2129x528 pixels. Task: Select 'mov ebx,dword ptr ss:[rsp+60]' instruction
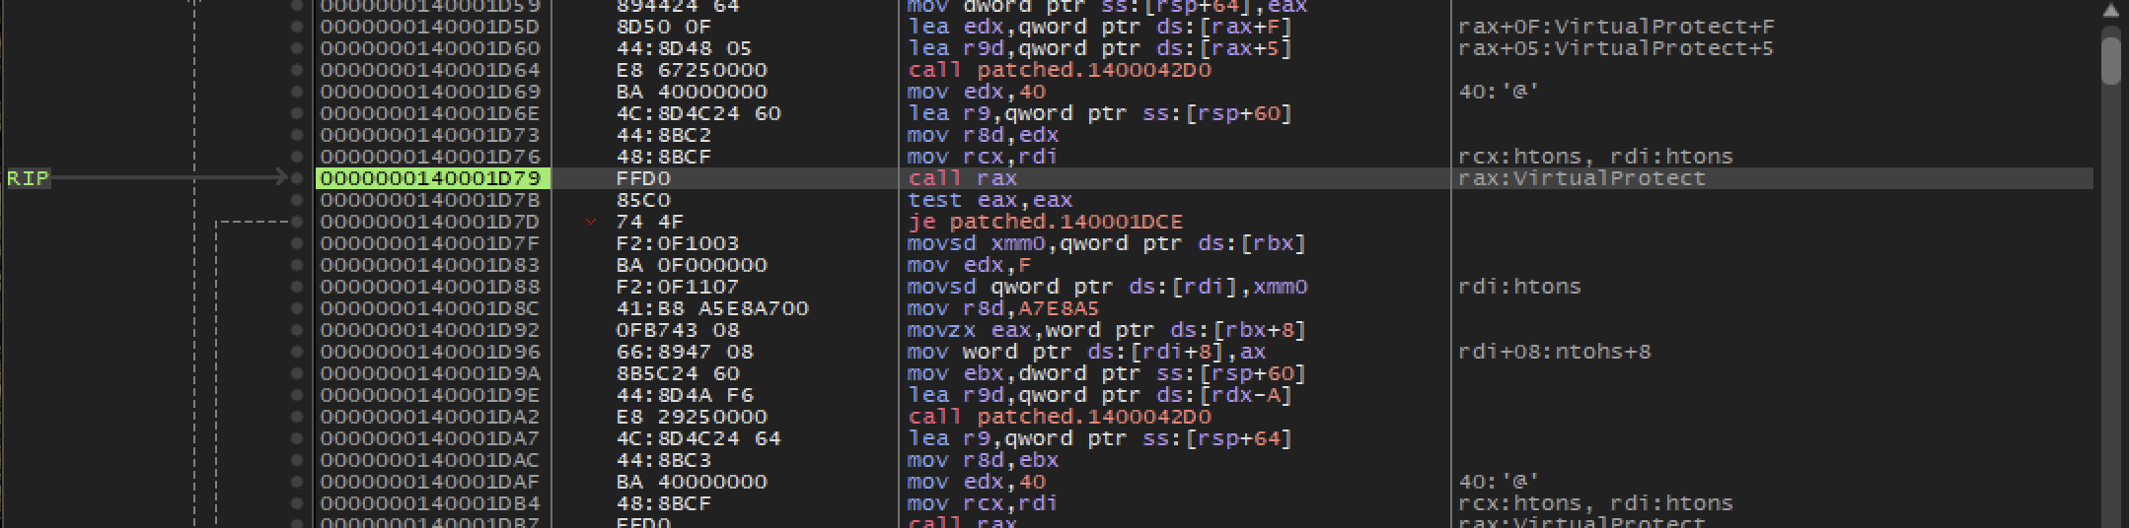(1106, 373)
